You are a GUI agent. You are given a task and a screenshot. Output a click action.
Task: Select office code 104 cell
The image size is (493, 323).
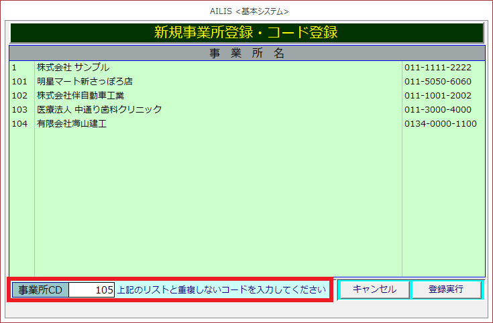(x=19, y=124)
